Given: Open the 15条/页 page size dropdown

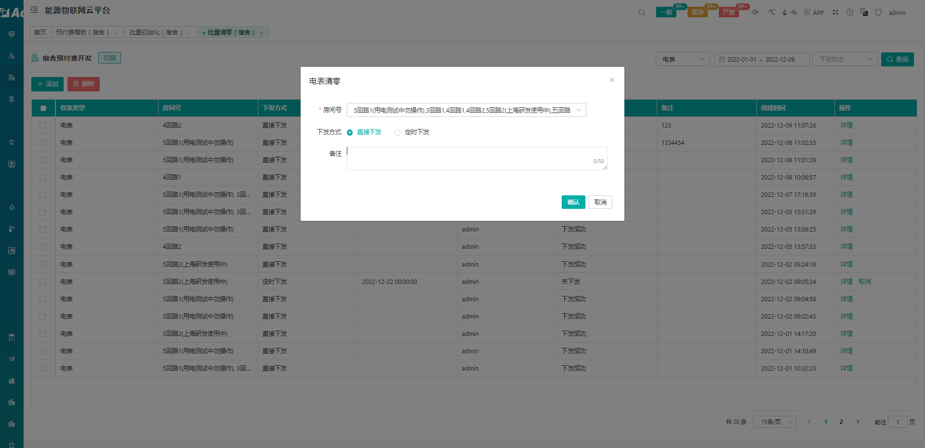Looking at the screenshot, I should click(775, 422).
